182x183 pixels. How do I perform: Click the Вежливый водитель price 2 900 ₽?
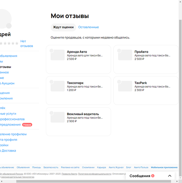pyautogui.click(x=72, y=121)
